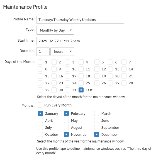Uncheck the January month checkbox
The image size is (156, 157).
pos(40,113)
